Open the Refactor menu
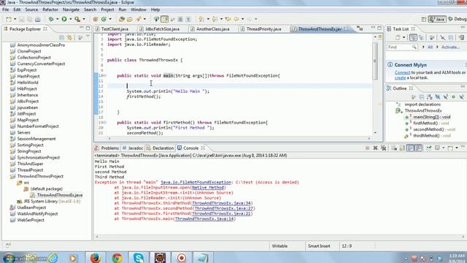 50,9
